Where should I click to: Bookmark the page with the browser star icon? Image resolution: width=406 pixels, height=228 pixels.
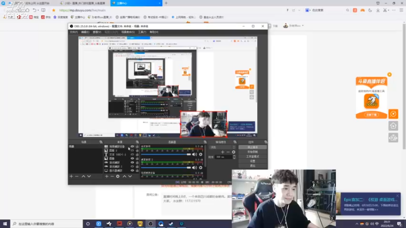[x=54, y=10]
